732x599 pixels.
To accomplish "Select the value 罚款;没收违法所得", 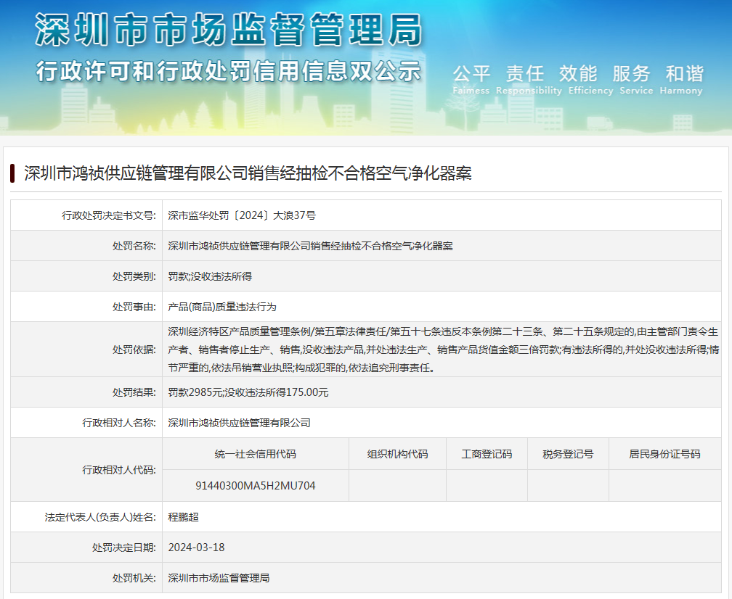I will [210, 276].
